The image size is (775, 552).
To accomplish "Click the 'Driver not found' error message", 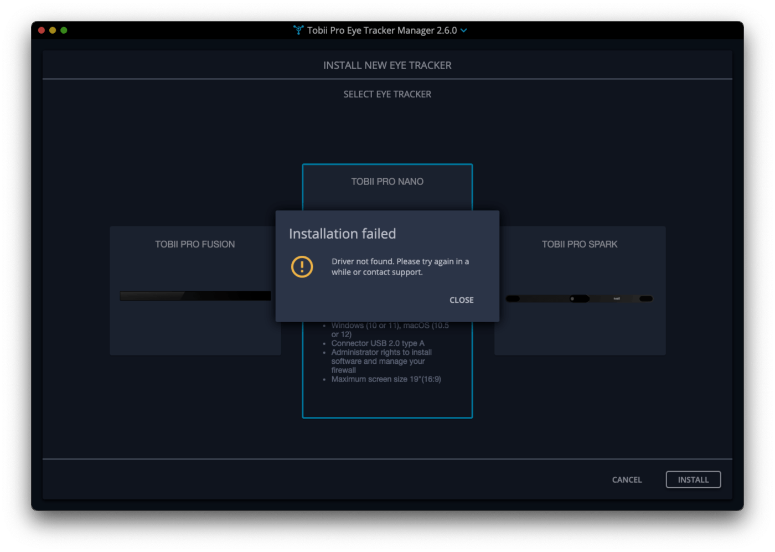I will pyautogui.click(x=400, y=267).
